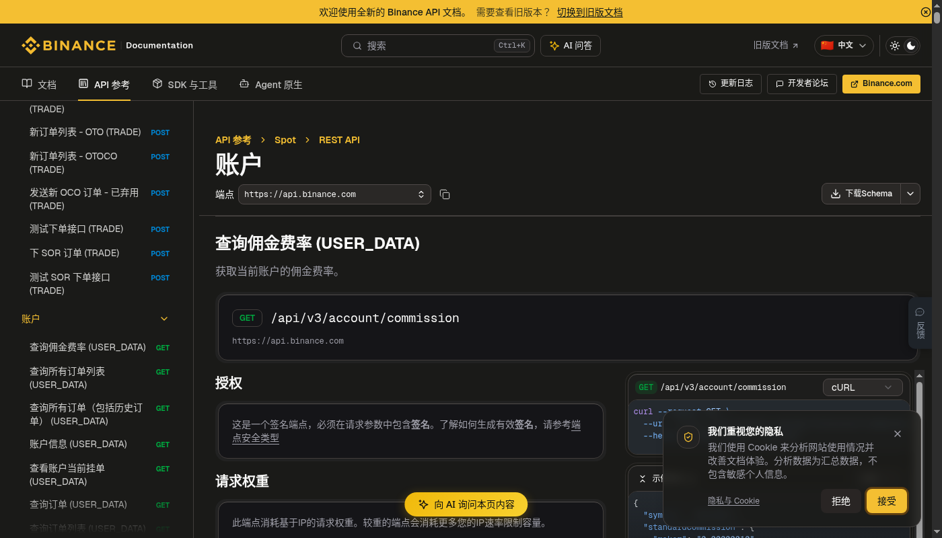Collapse the 示例 response panel icon
Image resolution: width=942 pixels, height=538 pixels.
643,479
